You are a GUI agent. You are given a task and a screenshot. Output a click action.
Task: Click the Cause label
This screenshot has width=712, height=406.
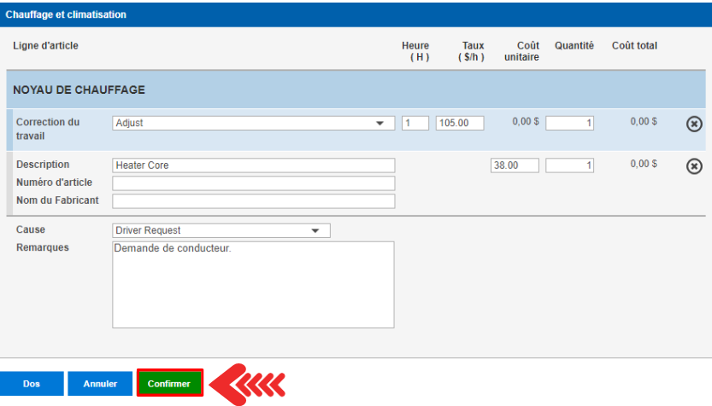(31, 229)
